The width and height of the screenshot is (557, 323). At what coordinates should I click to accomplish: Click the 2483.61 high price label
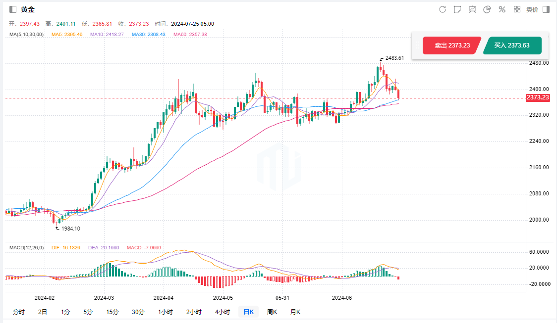(394, 58)
